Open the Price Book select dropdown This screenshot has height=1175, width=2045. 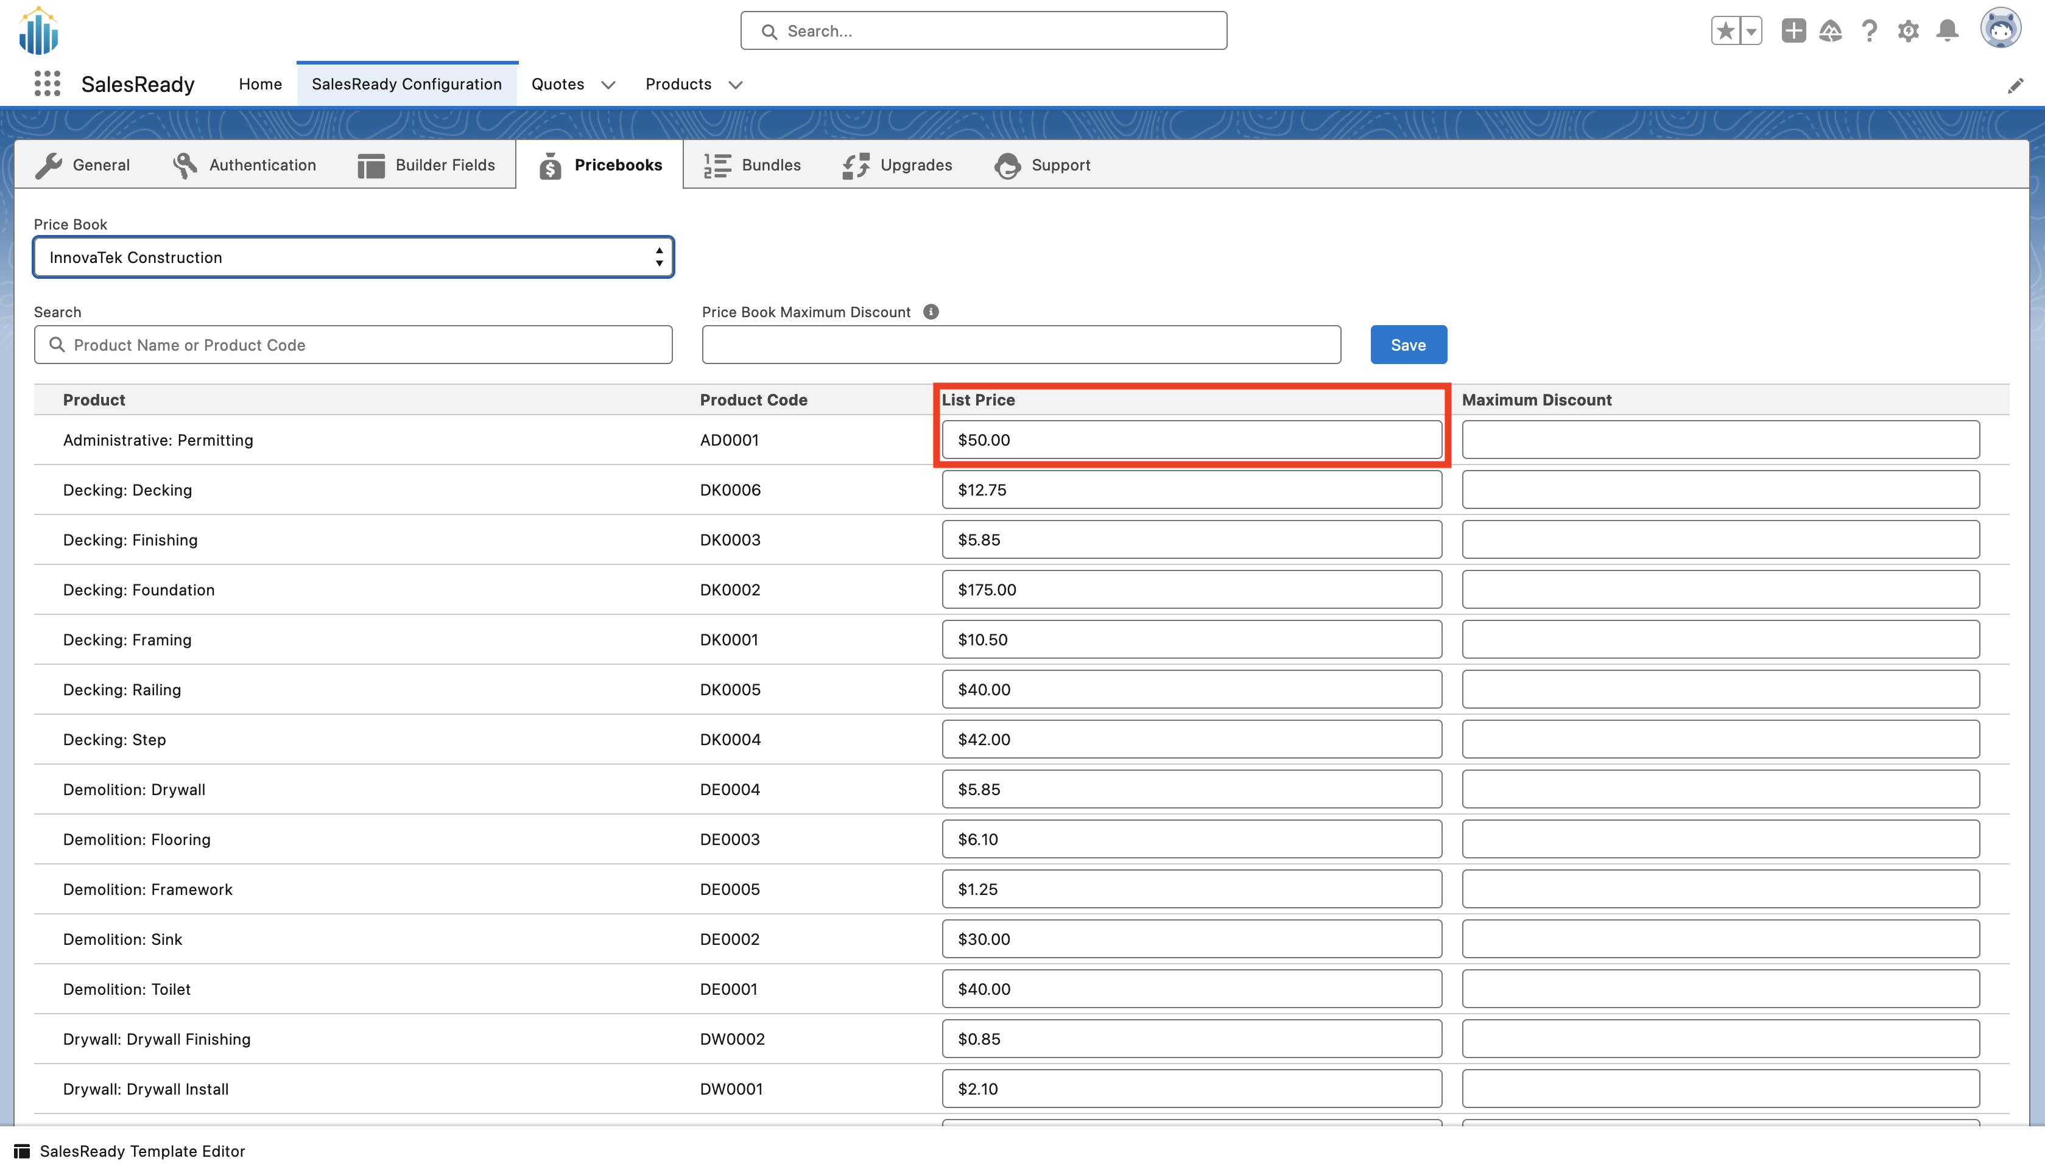tap(353, 258)
